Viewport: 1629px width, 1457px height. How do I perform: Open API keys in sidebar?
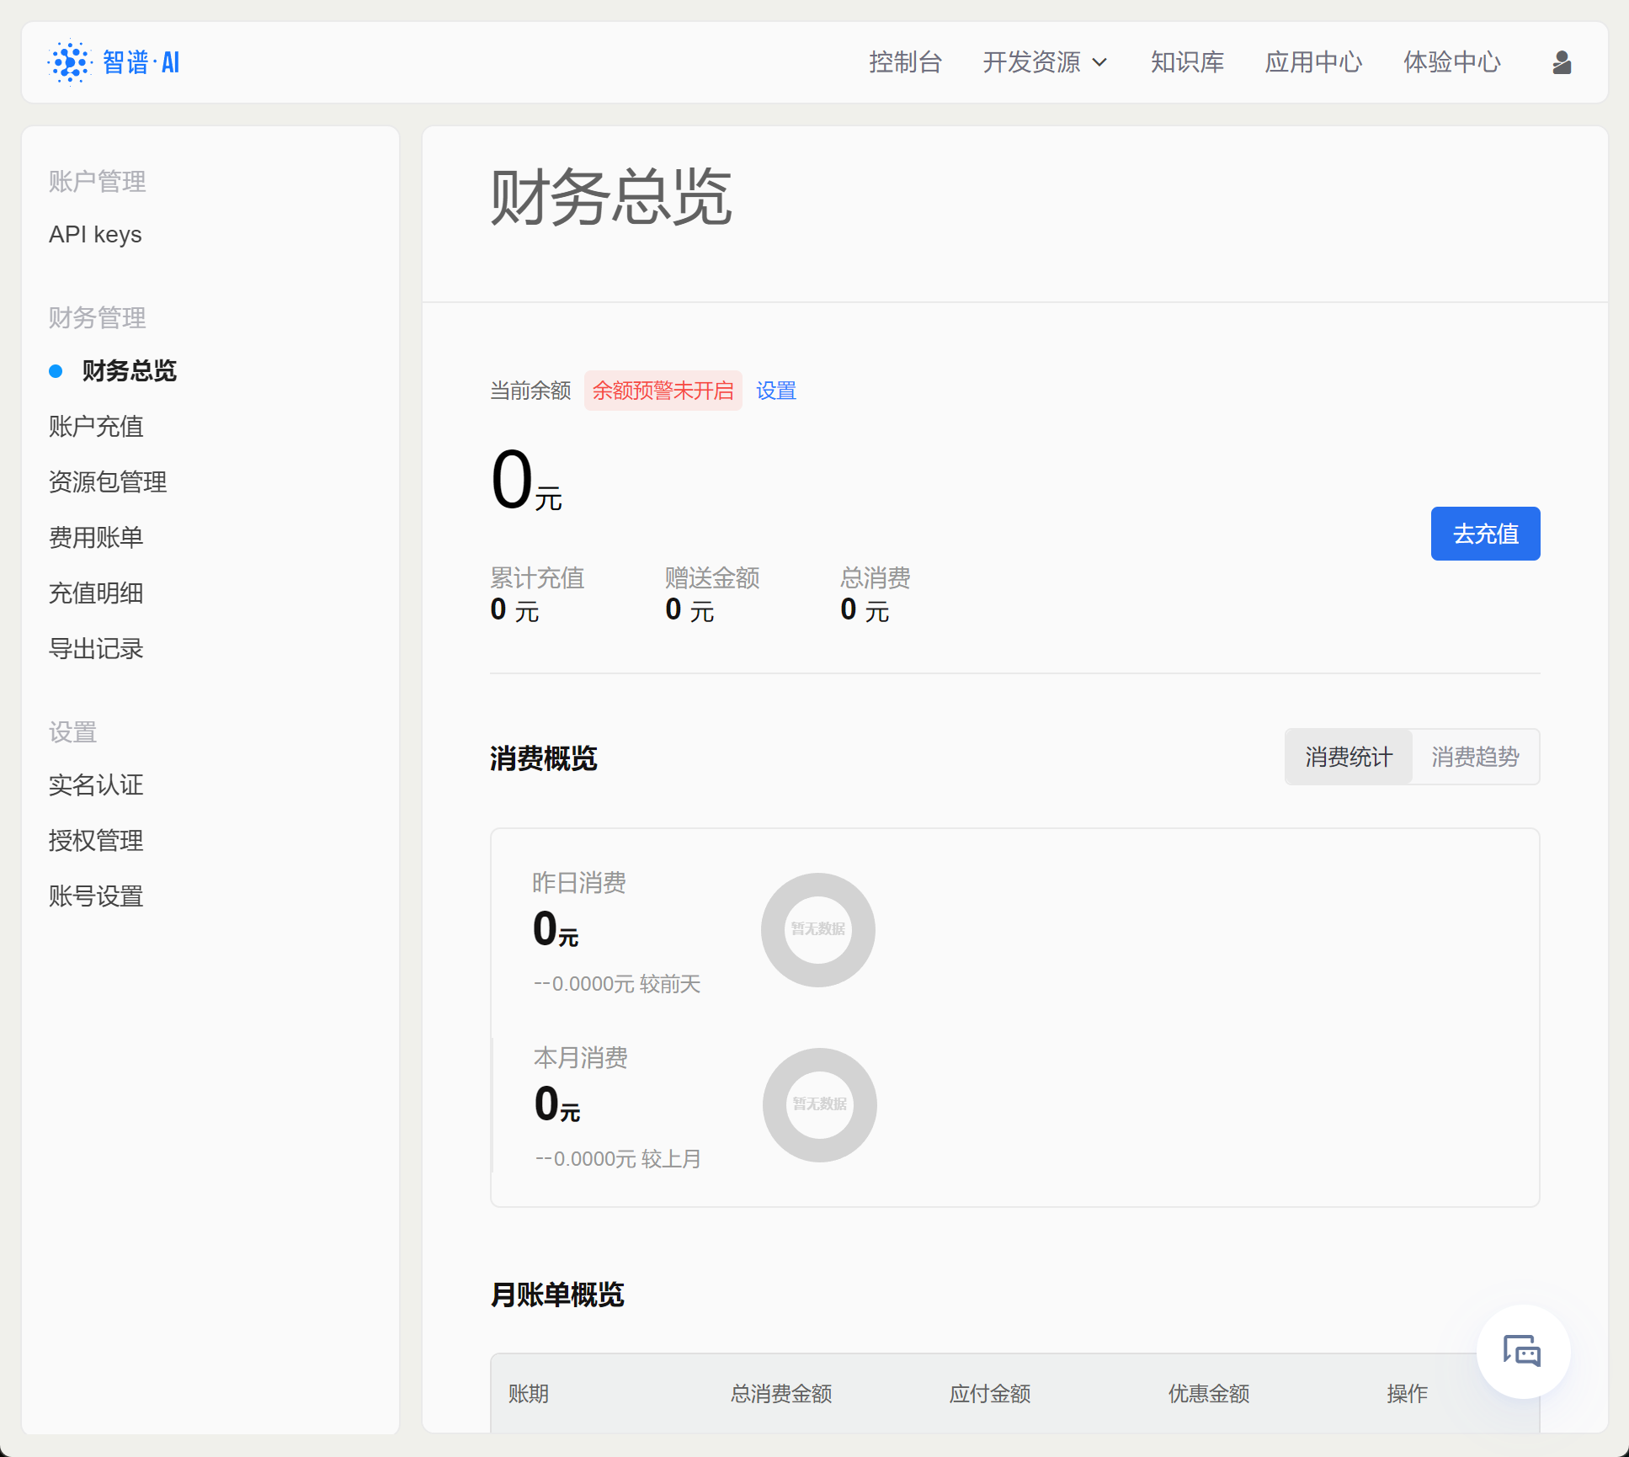pyautogui.click(x=95, y=234)
